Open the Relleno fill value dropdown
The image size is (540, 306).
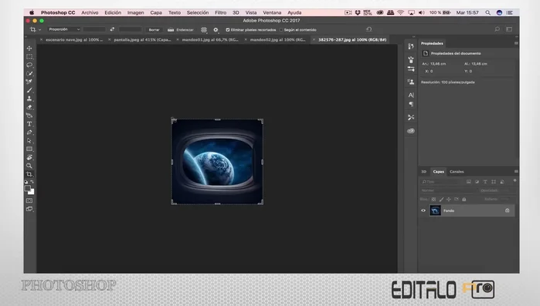(505, 199)
